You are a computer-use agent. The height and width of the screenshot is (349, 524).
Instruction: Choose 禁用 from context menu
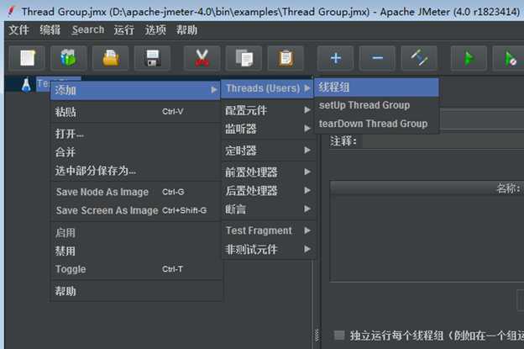135,251
